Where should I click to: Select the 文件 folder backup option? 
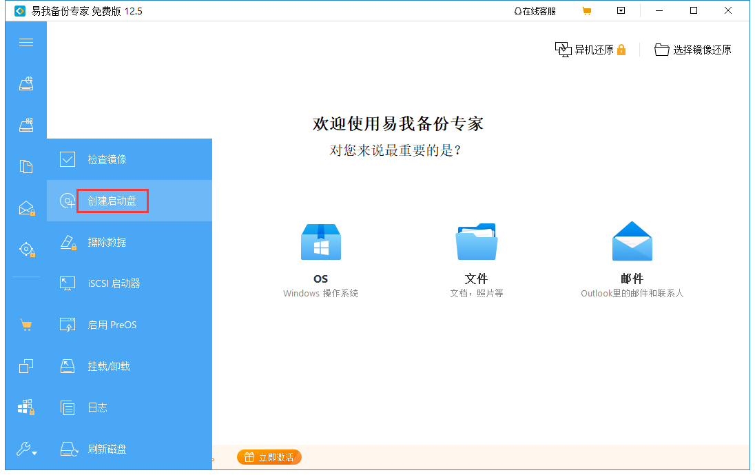476,260
